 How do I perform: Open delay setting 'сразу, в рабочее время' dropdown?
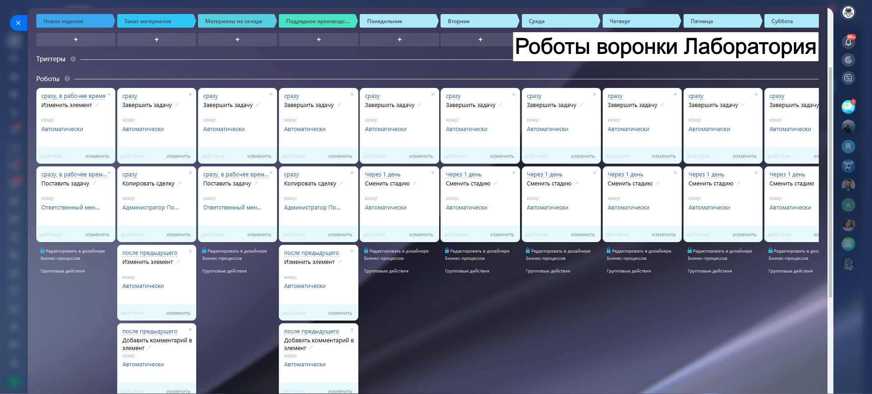tap(73, 96)
